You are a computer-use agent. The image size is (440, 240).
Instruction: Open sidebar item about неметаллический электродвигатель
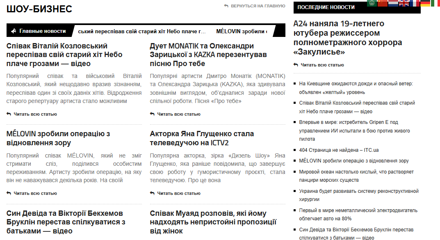pos(358,215)
